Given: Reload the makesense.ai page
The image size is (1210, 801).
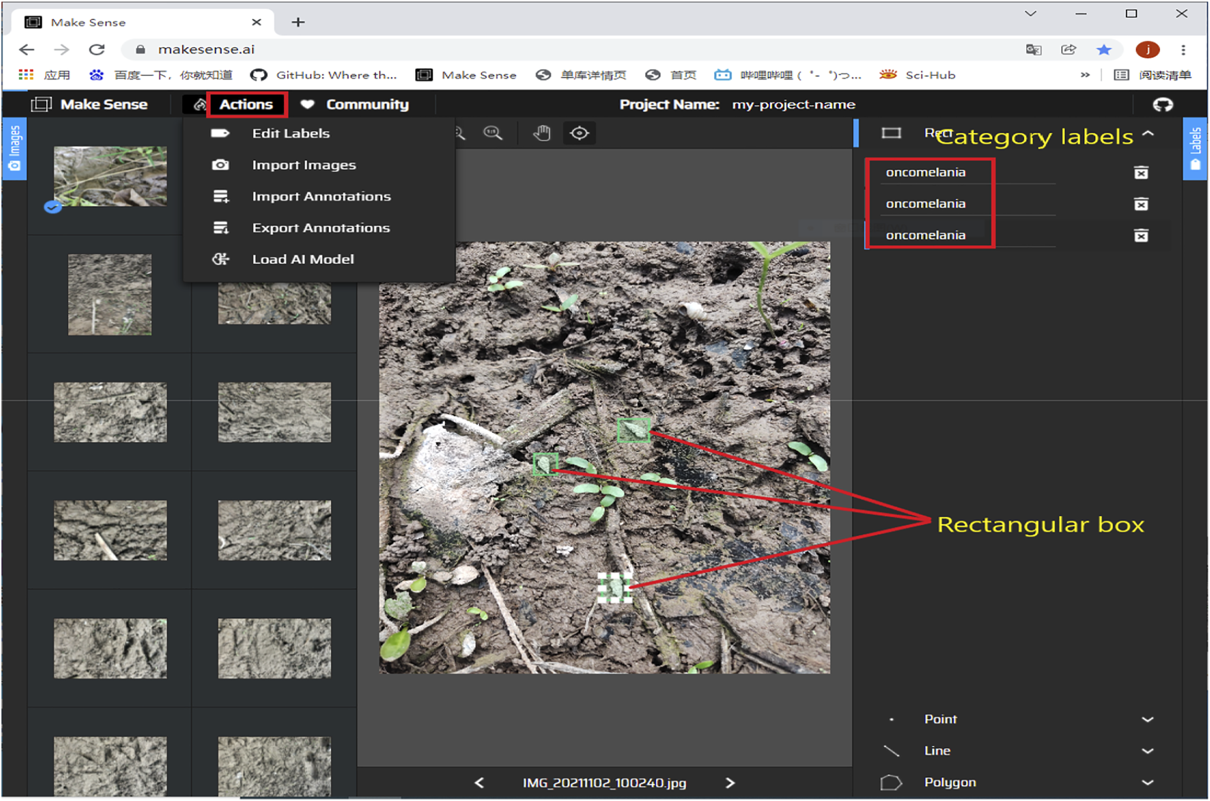Looking at the screenshot, I should 97,50.
